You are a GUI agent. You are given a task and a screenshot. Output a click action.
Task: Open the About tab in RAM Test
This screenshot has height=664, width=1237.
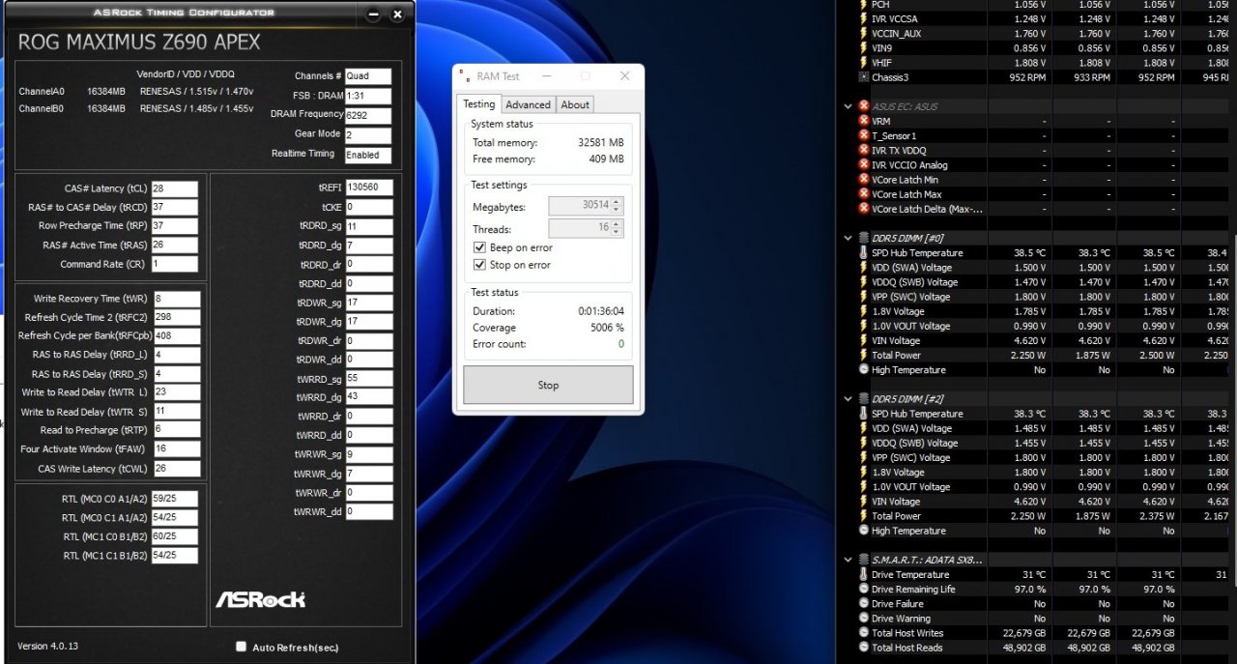575,104
